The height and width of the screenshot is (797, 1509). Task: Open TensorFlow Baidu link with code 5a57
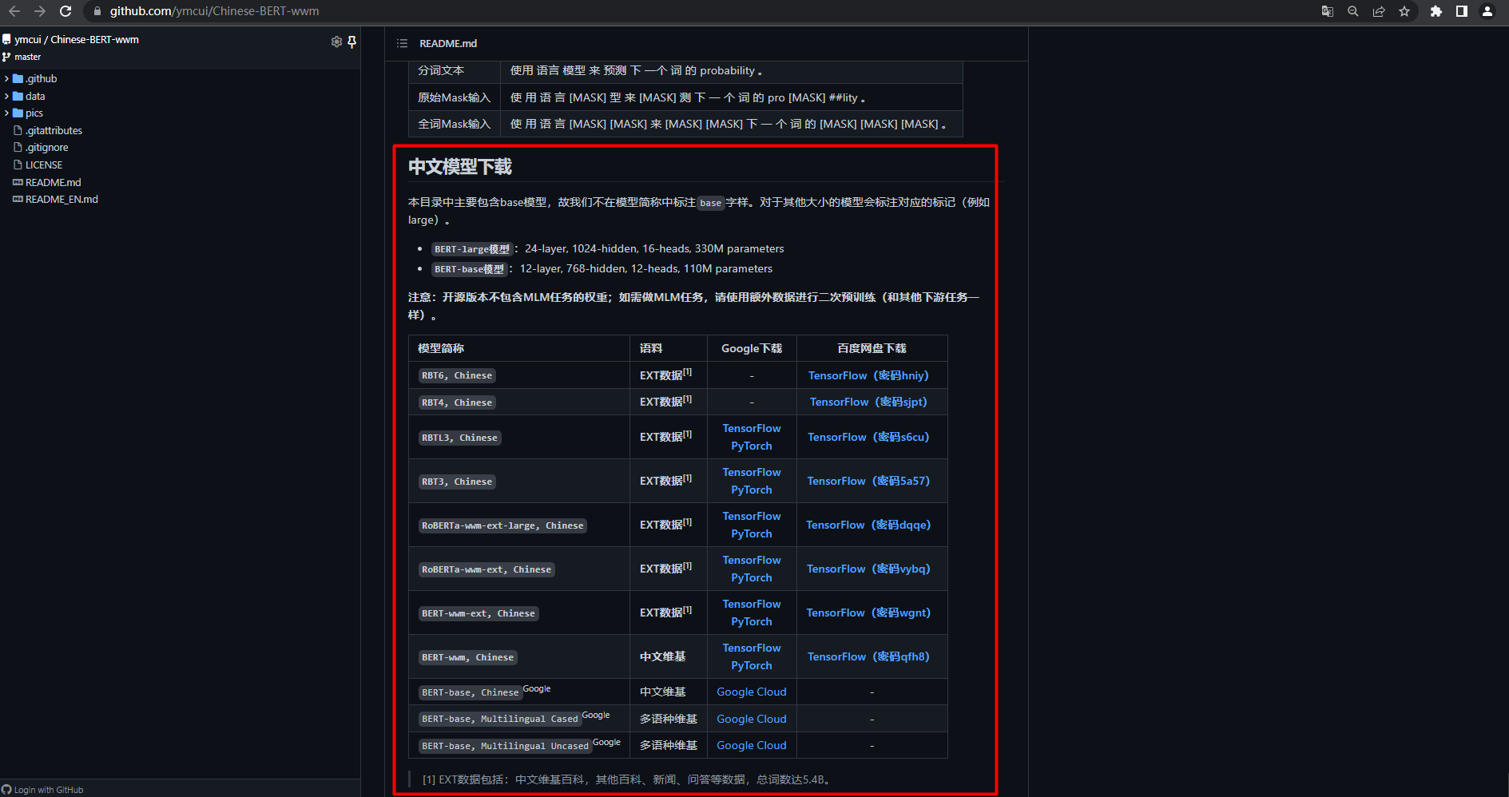868,481
